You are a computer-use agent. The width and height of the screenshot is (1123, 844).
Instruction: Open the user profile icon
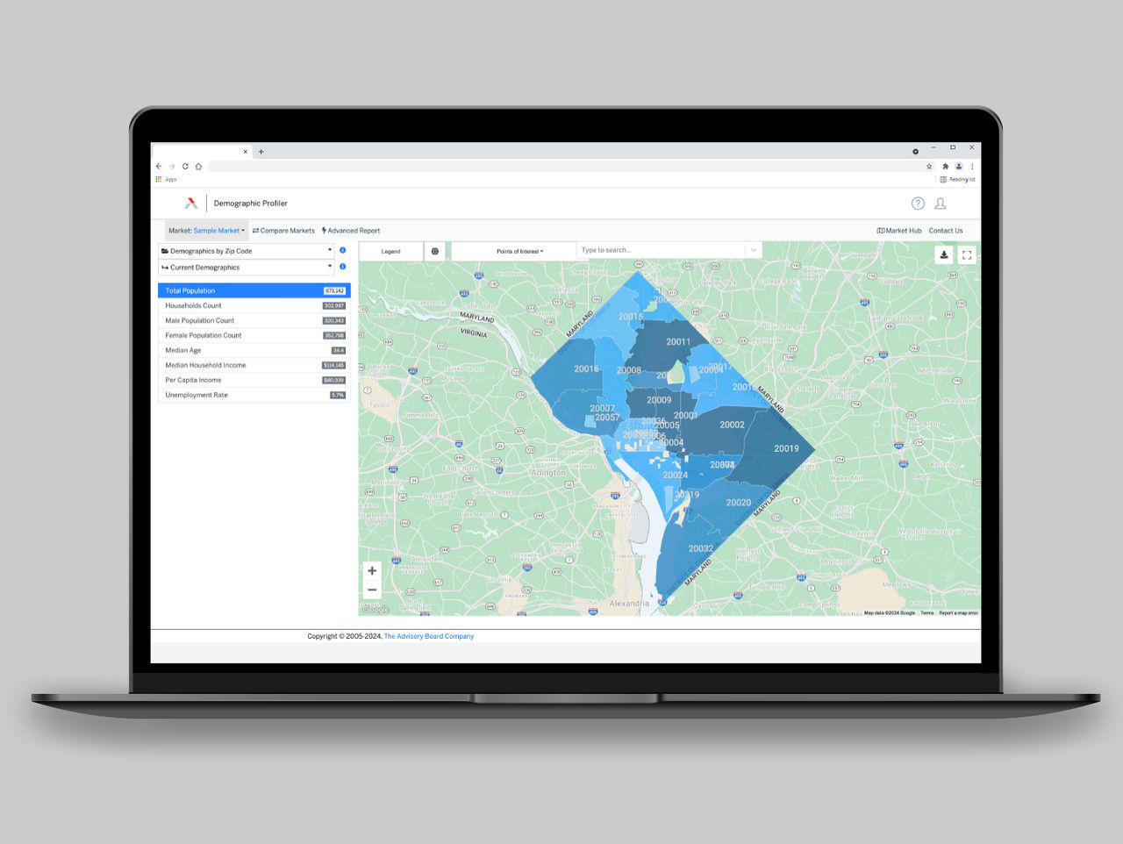click(940, 204)
